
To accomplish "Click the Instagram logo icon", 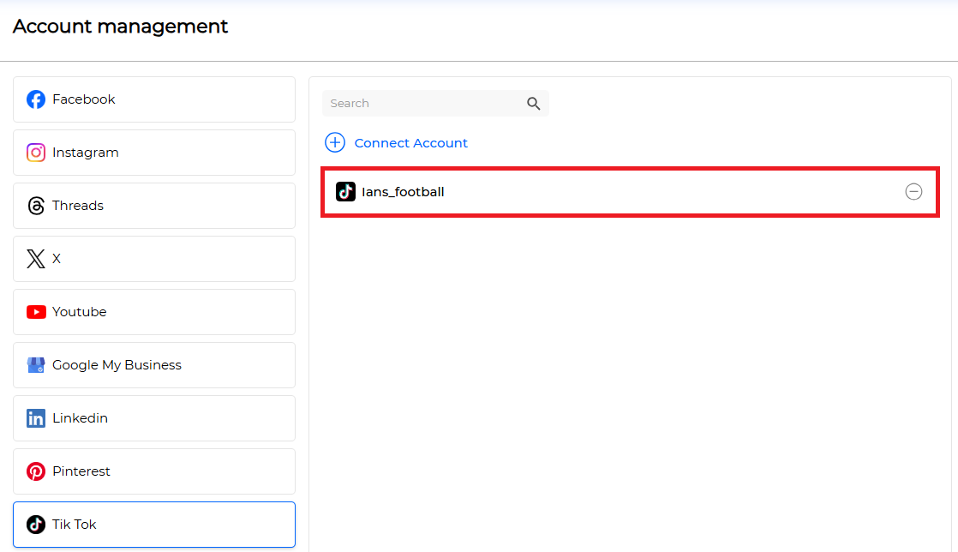I will 36,153.
